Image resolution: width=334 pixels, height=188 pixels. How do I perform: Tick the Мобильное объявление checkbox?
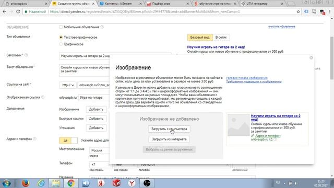point(61,27)
